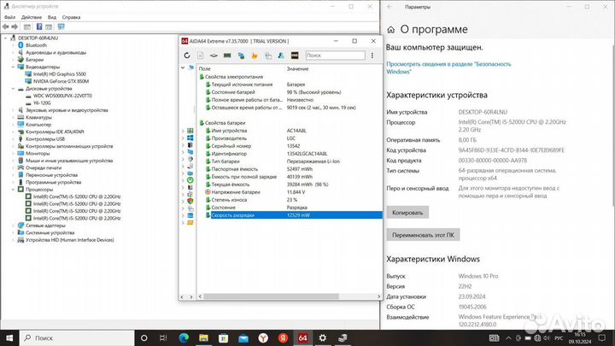Open the Mail app from the taskbar

243,337
